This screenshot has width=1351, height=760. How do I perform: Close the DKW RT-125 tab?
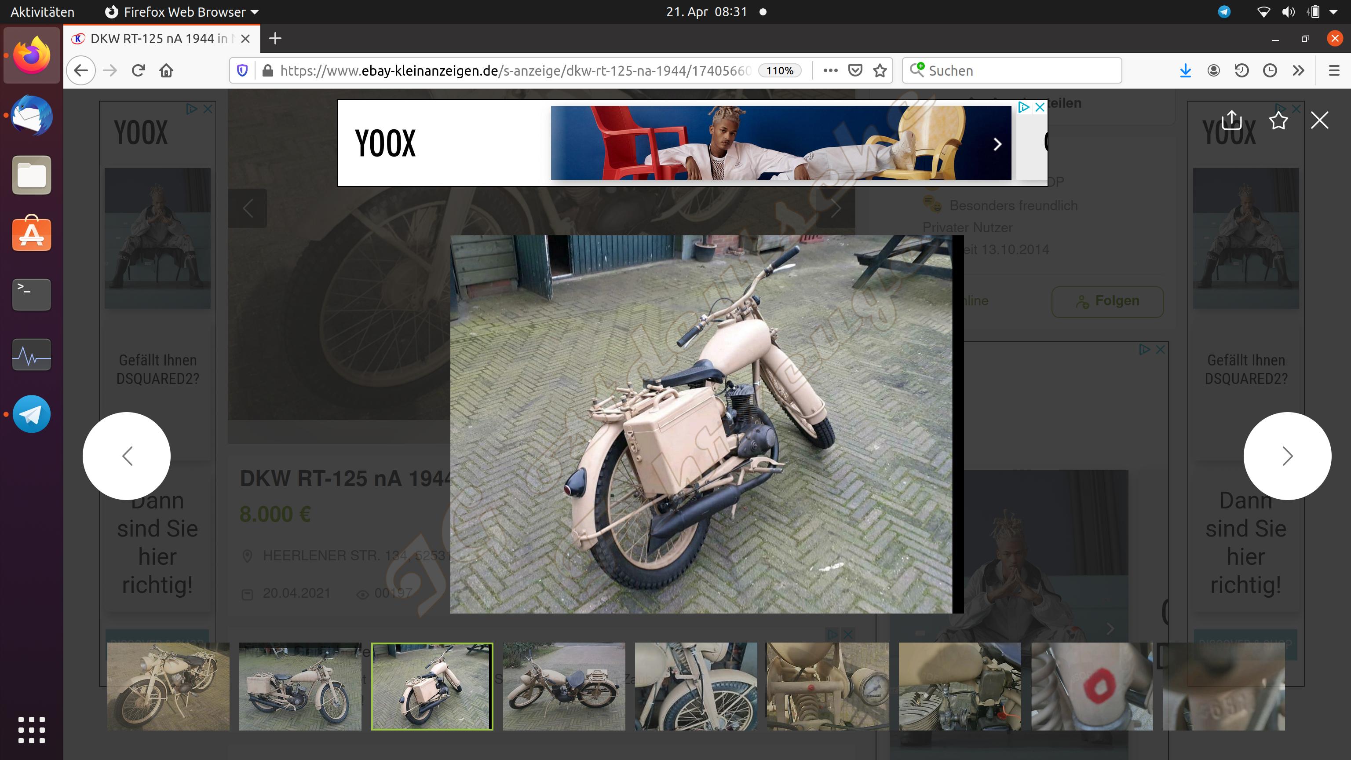click(x=245, y=38)
